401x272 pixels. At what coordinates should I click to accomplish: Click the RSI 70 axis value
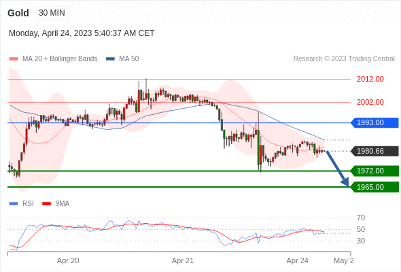[361, 218]
